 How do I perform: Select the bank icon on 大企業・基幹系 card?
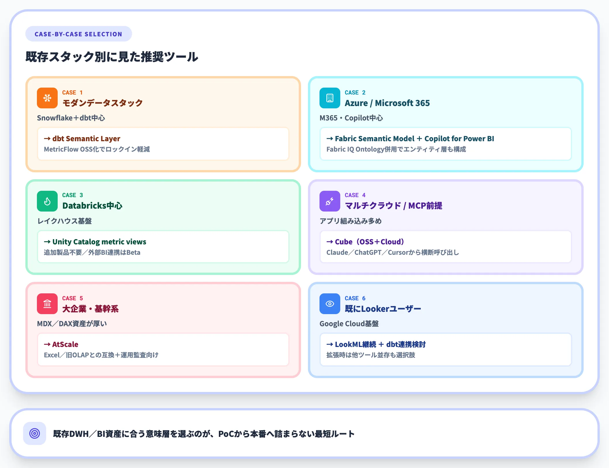pyautogui.click(x=47, y=303)
